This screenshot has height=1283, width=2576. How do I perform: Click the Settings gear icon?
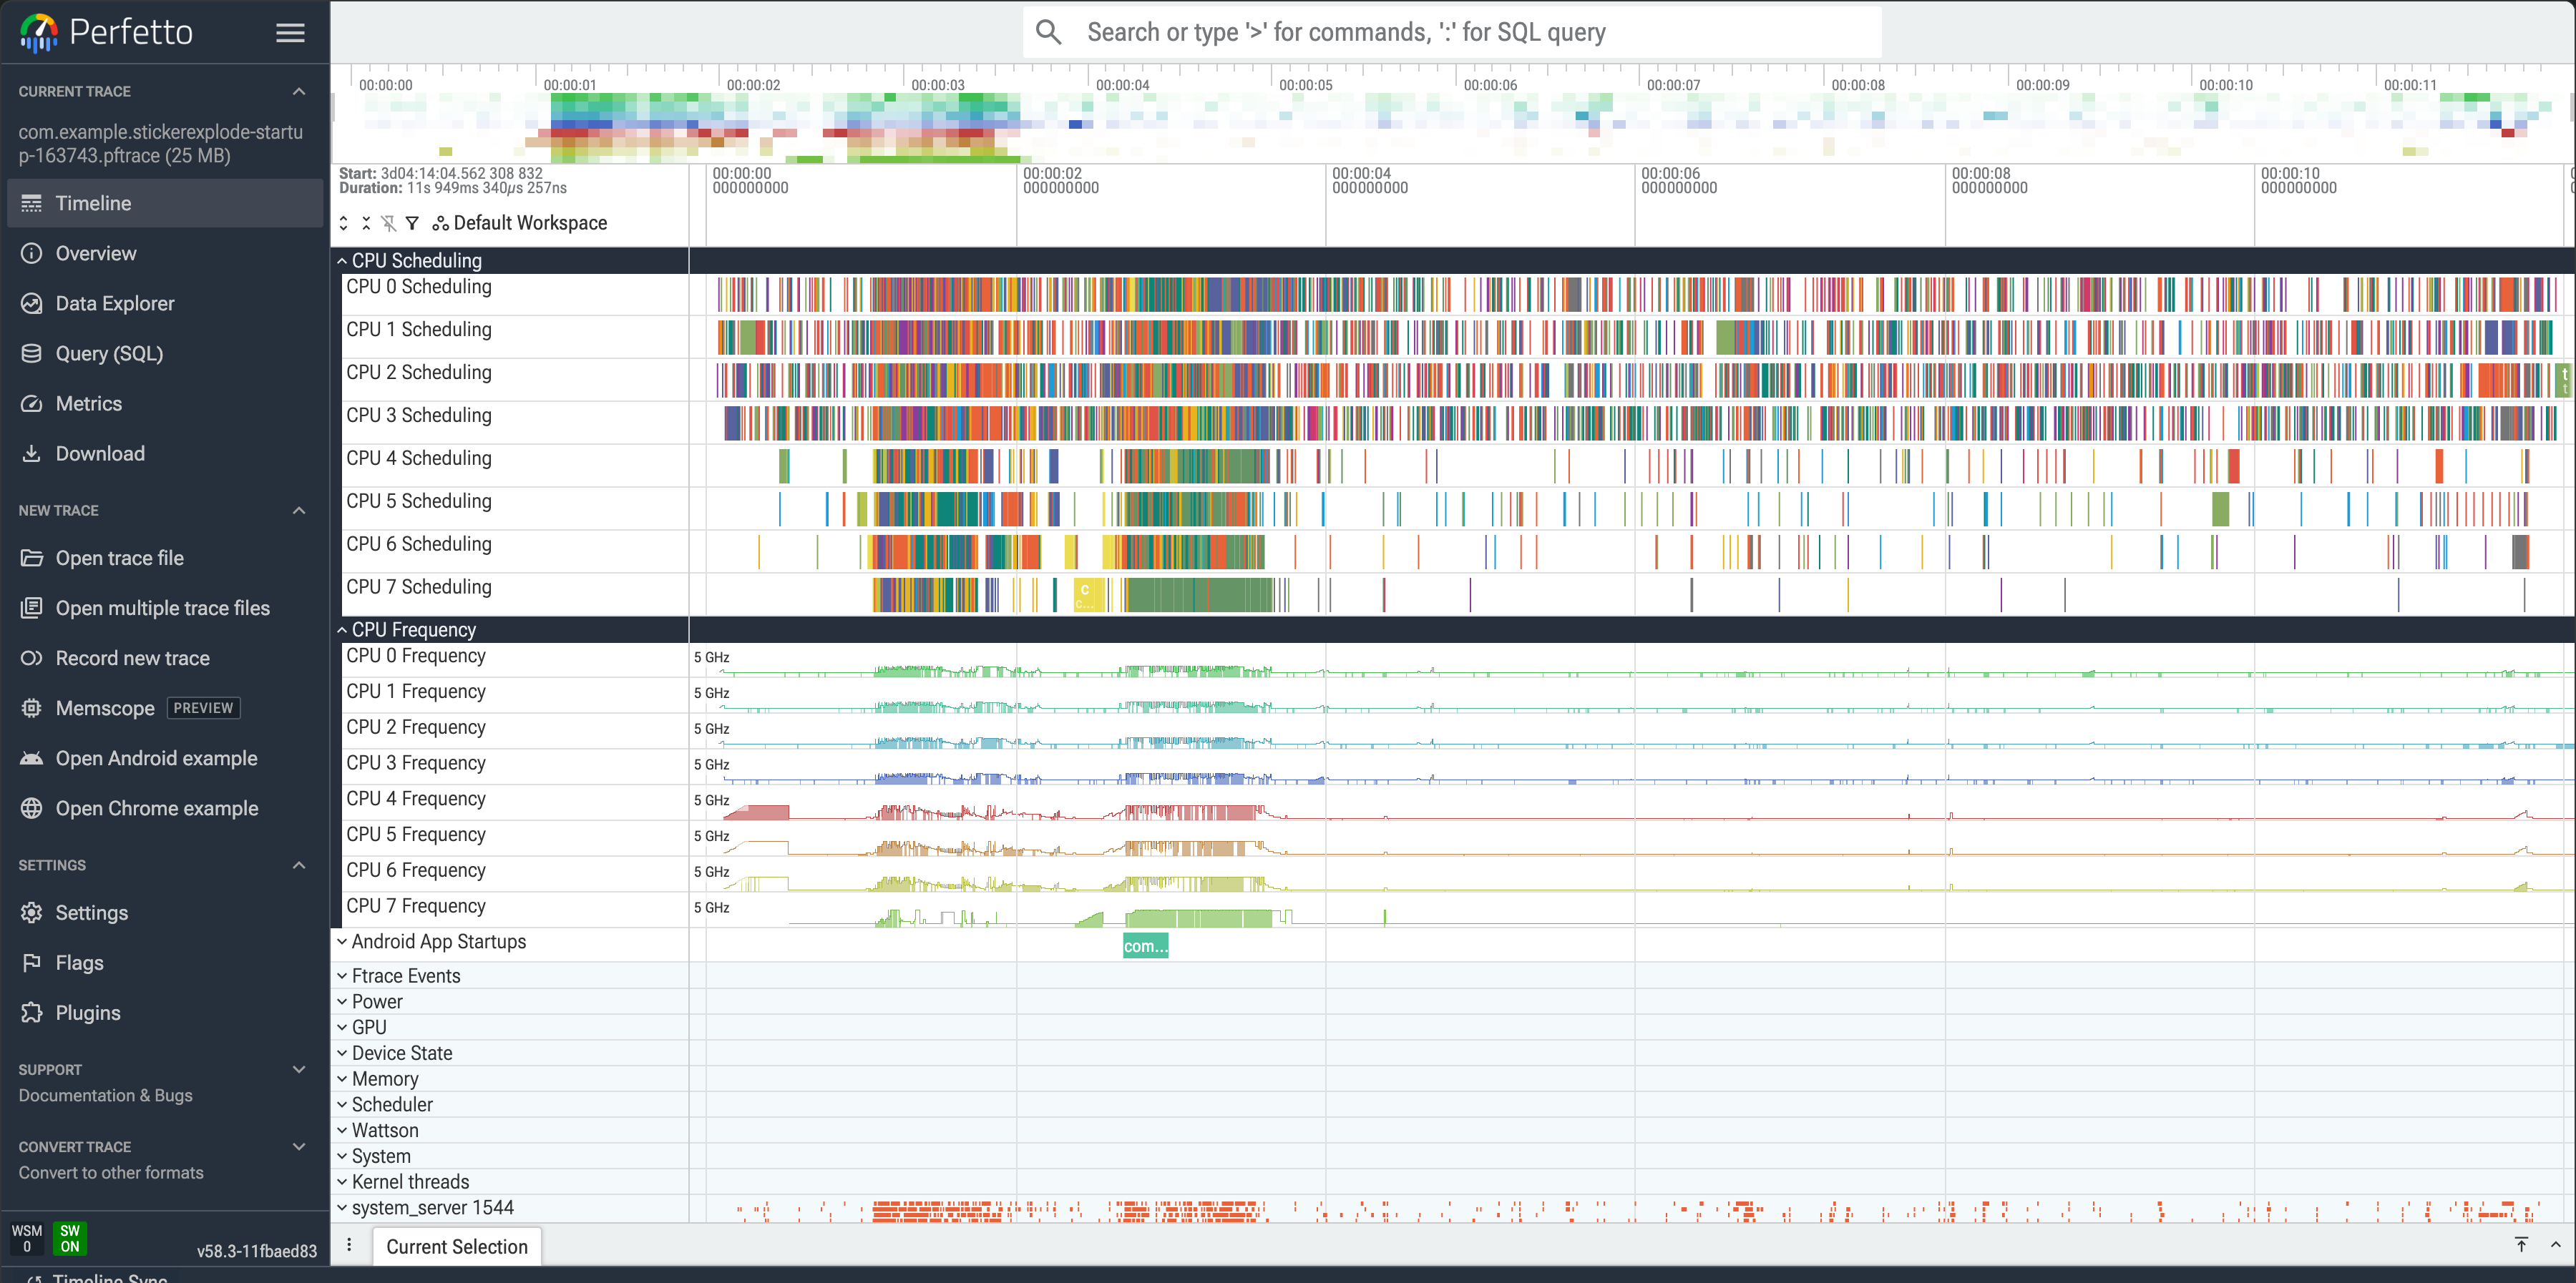pyautogui.click(x=32, y=913)
